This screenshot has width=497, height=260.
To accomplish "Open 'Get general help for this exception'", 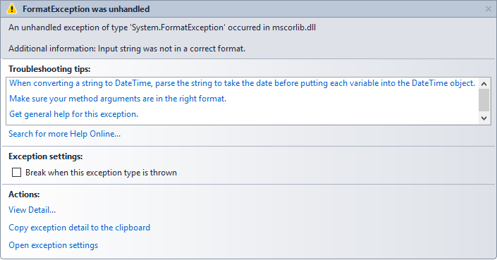I will (x=73, y=114).
